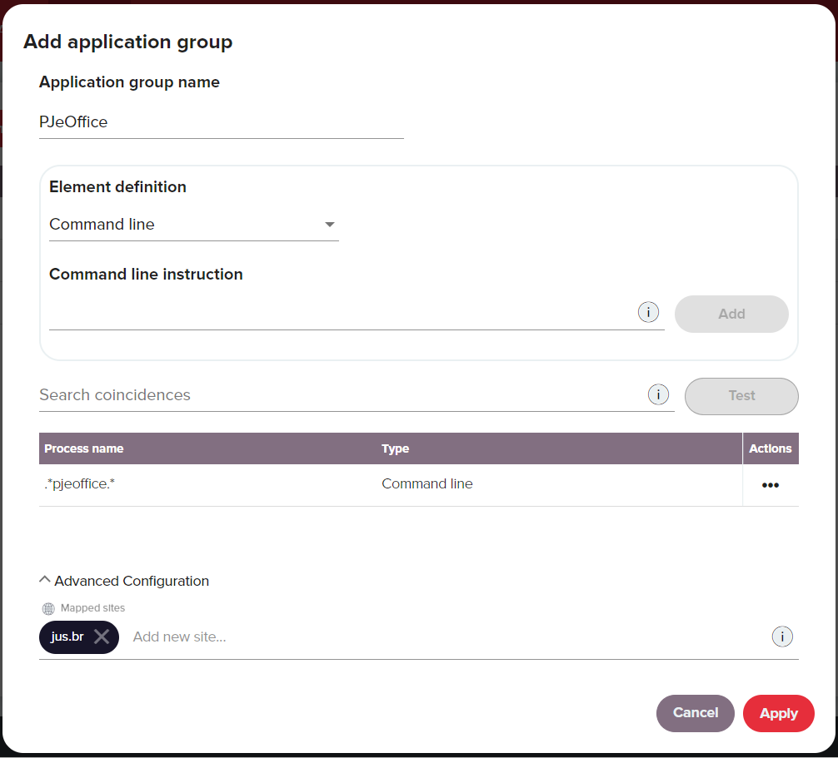Apply the application group settings
Screen dimensions: 838x758
778,713
